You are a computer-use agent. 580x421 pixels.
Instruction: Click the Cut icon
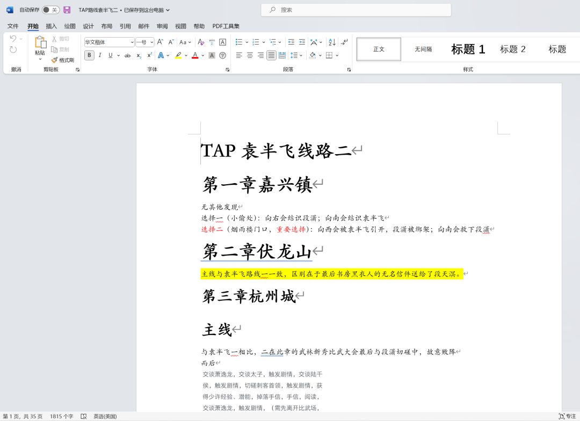tap(53, 38)
